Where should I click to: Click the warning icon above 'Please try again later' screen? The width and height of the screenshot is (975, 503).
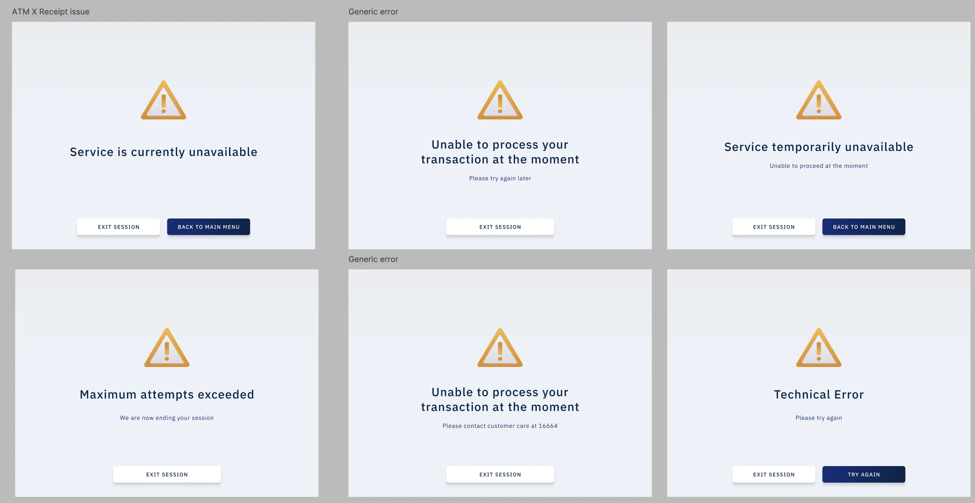[x=500, y=100]
